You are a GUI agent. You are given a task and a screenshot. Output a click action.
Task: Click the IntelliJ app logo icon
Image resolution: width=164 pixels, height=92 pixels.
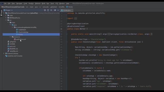(2, 3)
